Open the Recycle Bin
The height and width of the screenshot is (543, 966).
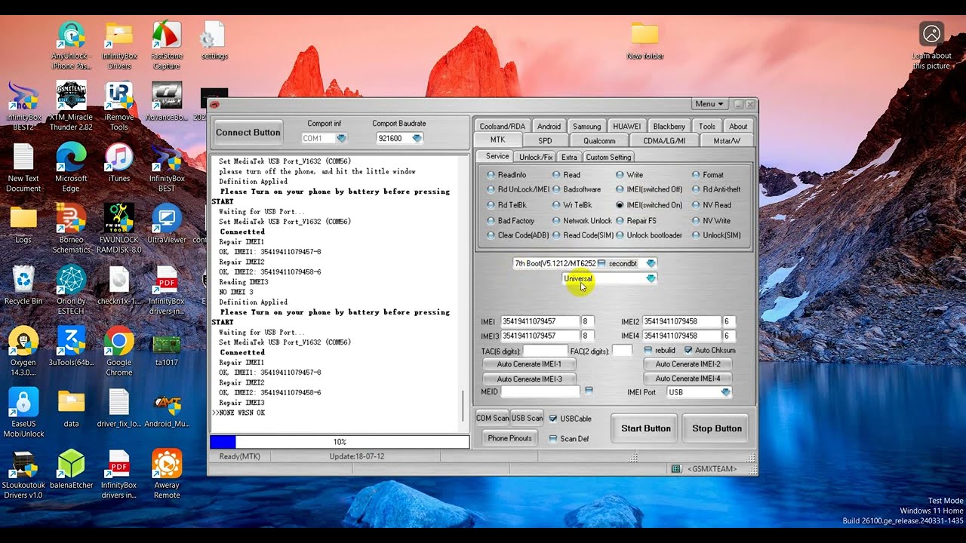[x=23, y=285]
